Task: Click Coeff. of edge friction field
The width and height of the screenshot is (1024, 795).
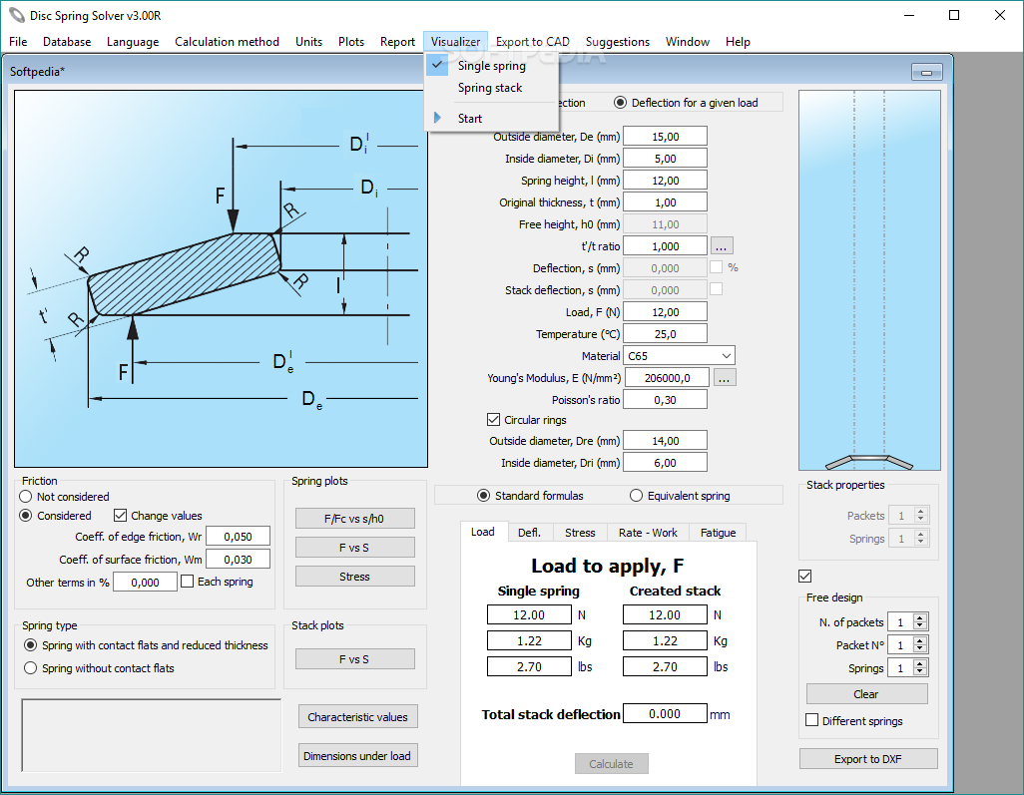Action: point(238,536)
